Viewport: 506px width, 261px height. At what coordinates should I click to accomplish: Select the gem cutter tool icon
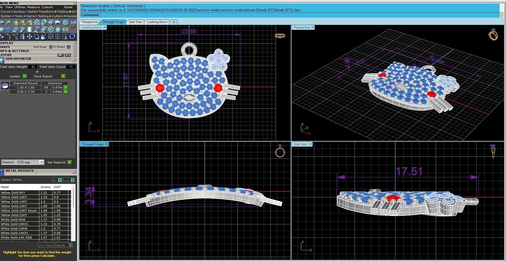click(58, 22)
